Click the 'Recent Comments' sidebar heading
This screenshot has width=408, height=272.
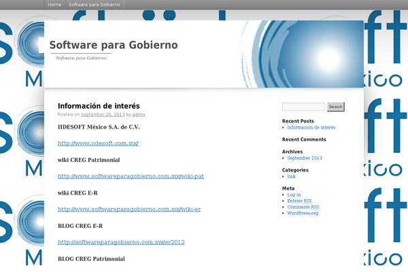304,139
